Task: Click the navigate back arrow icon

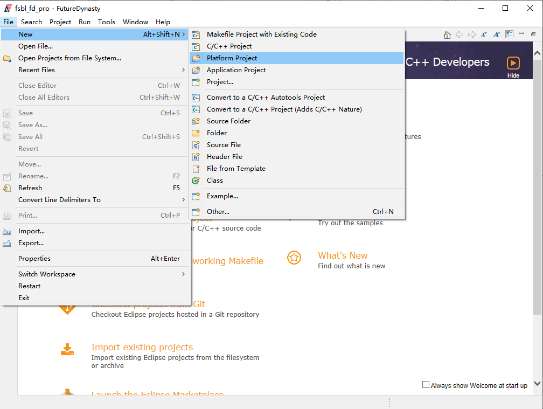Action: pos(460,34)
